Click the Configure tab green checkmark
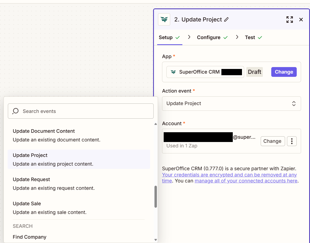The width and height of the screenshot is (310, 243). (x=225, y=37)
